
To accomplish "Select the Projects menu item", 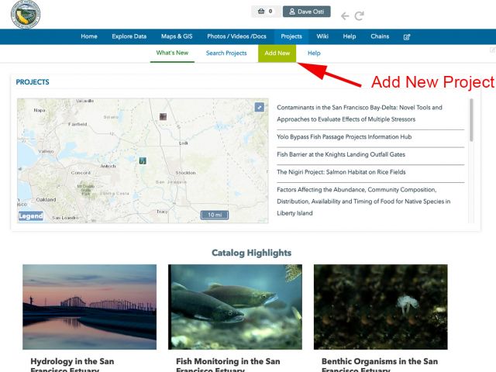I will tap(291, 36).
